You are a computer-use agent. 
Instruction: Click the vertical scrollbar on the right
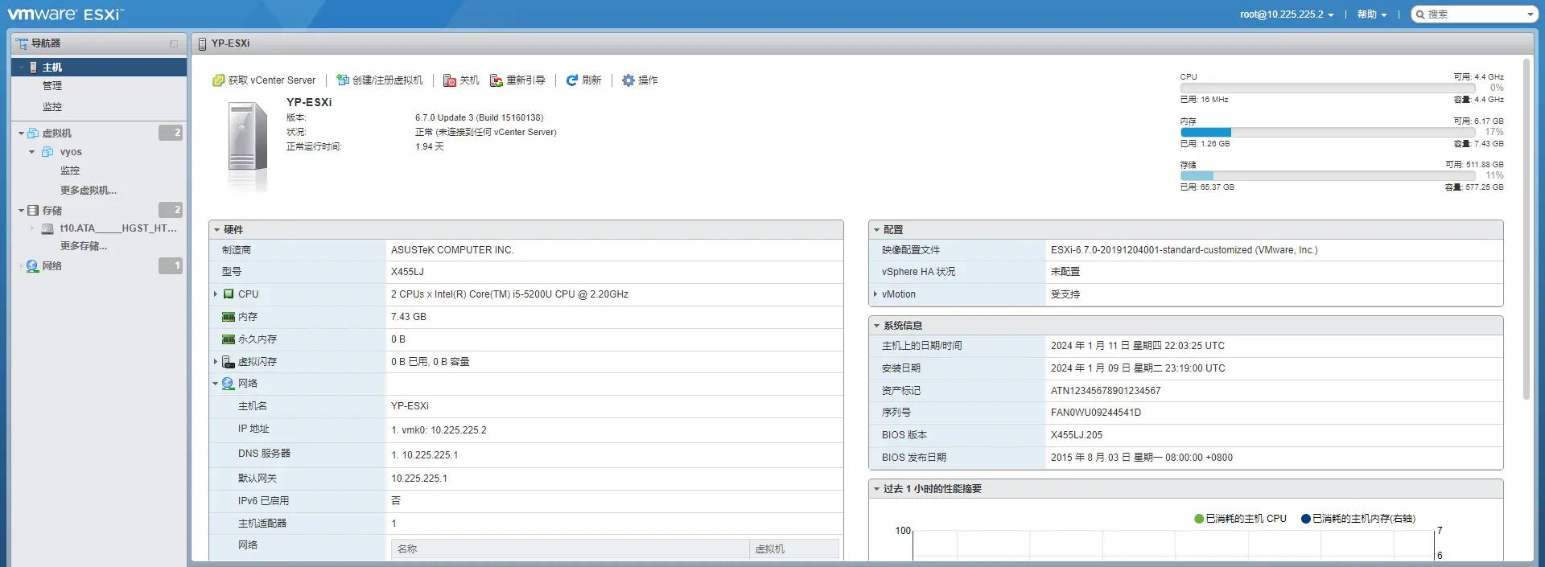[1526, 229]
